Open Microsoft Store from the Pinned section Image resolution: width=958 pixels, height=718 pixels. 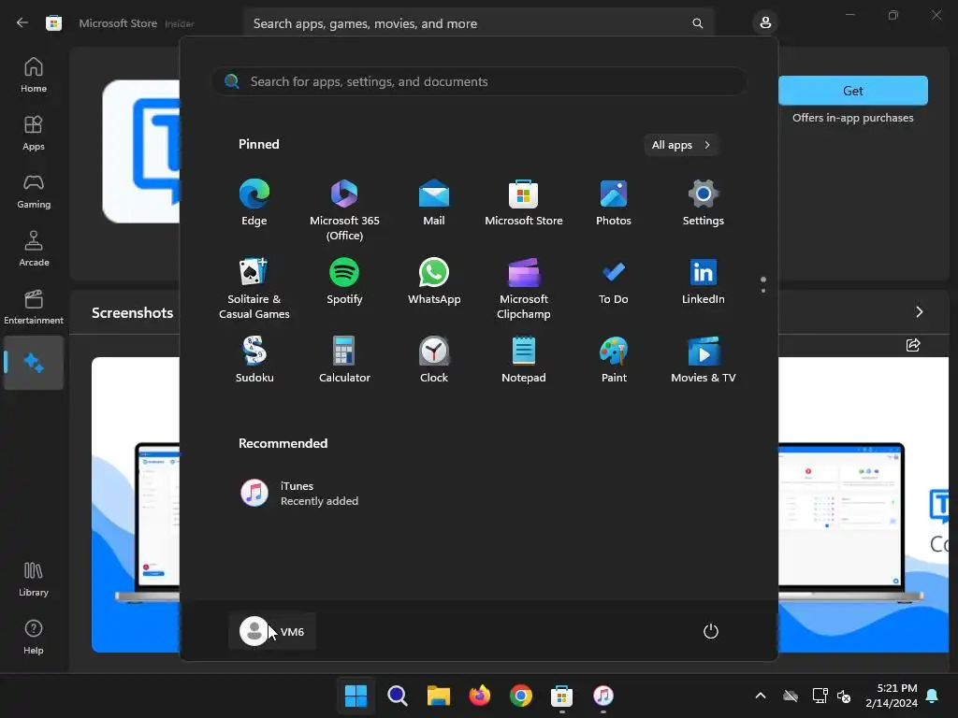coord(524,203)
